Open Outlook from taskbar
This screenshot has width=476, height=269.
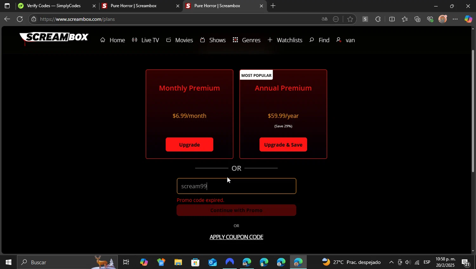click(x=212, y=262)
